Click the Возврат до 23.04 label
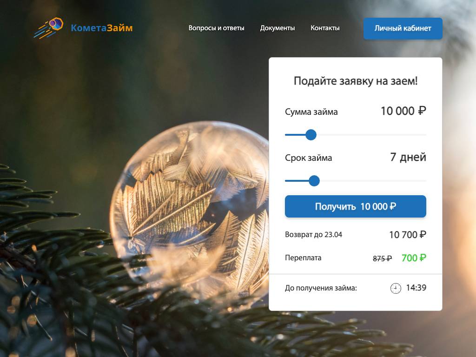The width and height of the screenshot is (476, 357). 313,235
